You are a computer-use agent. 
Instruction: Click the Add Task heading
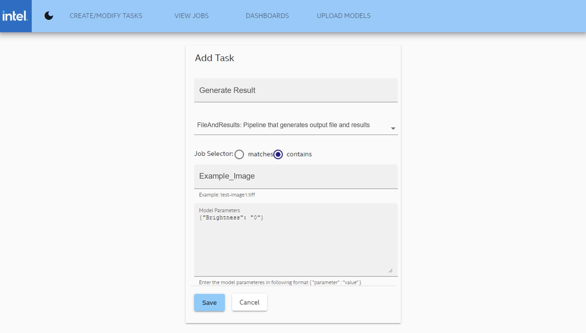[x=214, y=58]
